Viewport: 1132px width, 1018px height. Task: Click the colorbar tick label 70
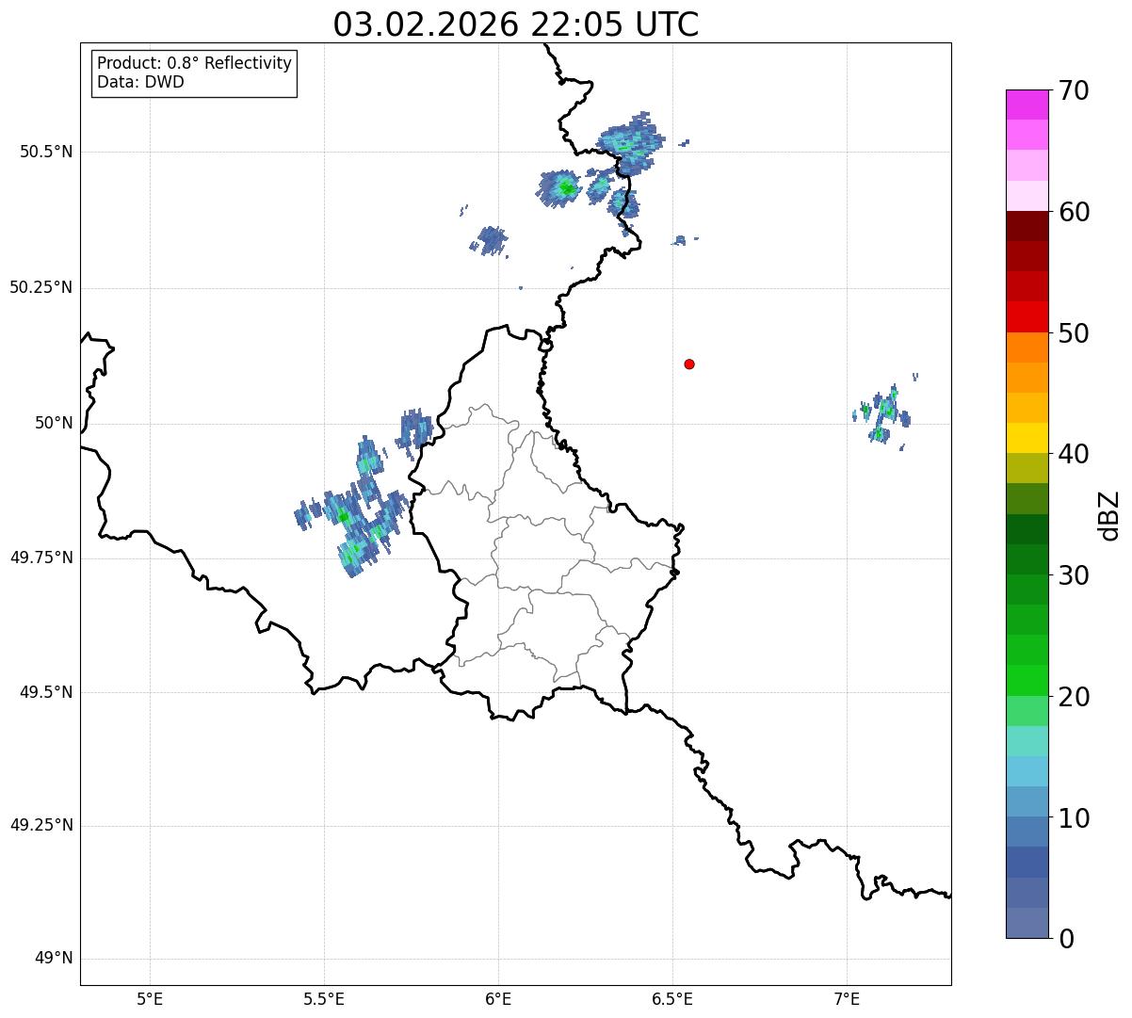[x=1074, y=90]
